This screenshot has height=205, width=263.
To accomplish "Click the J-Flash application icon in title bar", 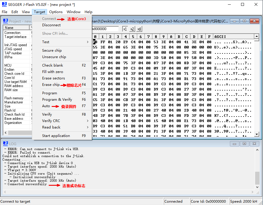I will pos(4,4).
